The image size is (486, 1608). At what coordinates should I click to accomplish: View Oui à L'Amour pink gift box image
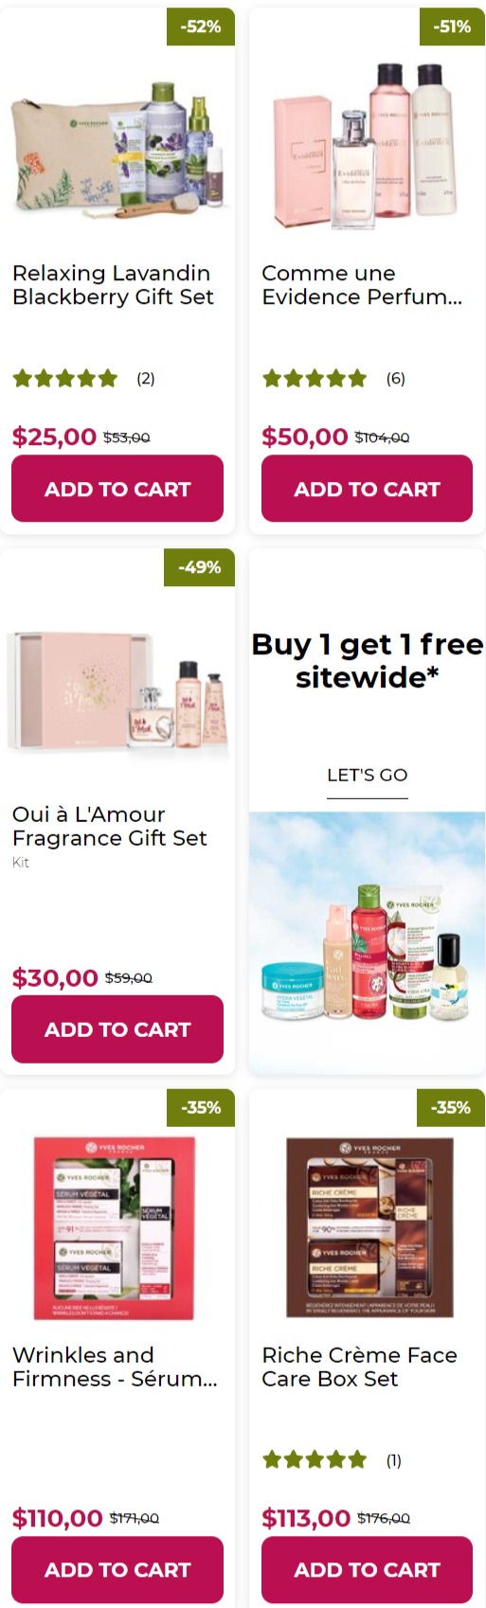pos(117,693)
